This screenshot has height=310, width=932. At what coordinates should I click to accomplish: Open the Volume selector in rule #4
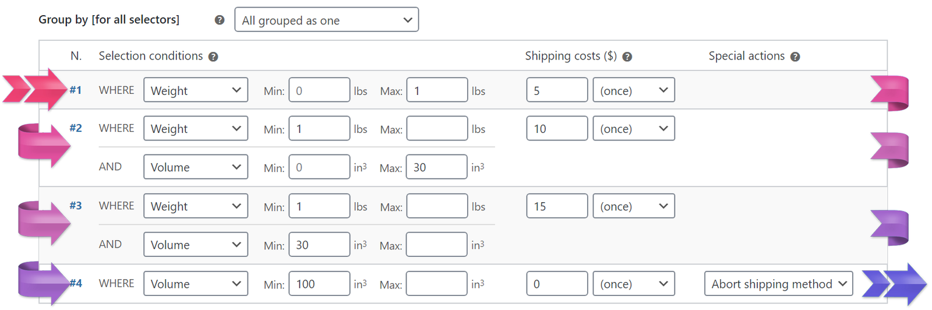pos(196,284)
